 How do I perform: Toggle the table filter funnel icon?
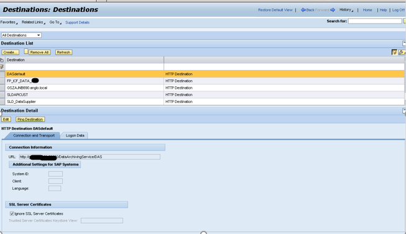point(394,52)
